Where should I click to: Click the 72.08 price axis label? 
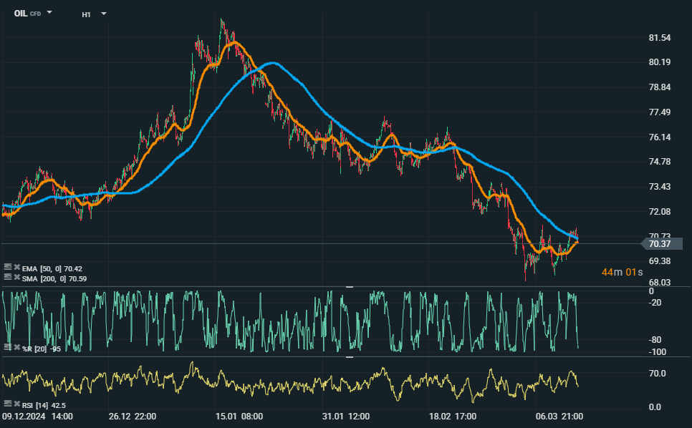(659, 212)
